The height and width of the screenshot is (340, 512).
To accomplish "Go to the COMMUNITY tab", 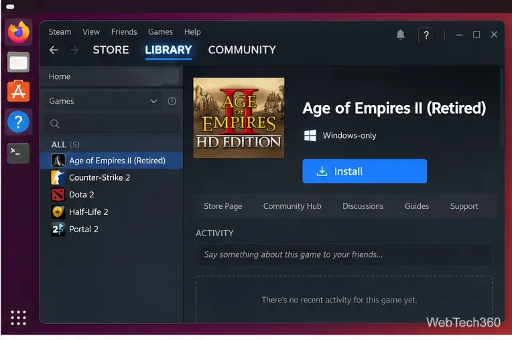I will pyautogui.click(x=242, y=50).
